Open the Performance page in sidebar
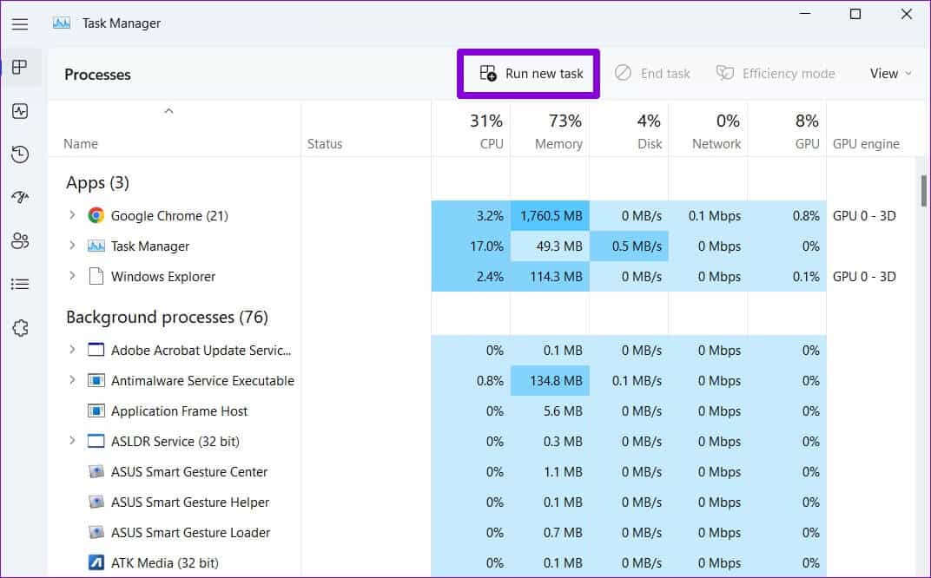 [x=20, y=111]
